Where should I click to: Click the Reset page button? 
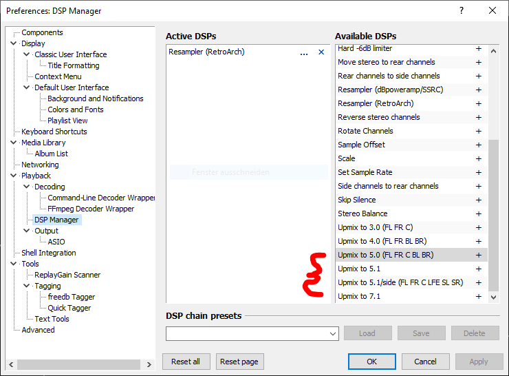click(239, 362)
